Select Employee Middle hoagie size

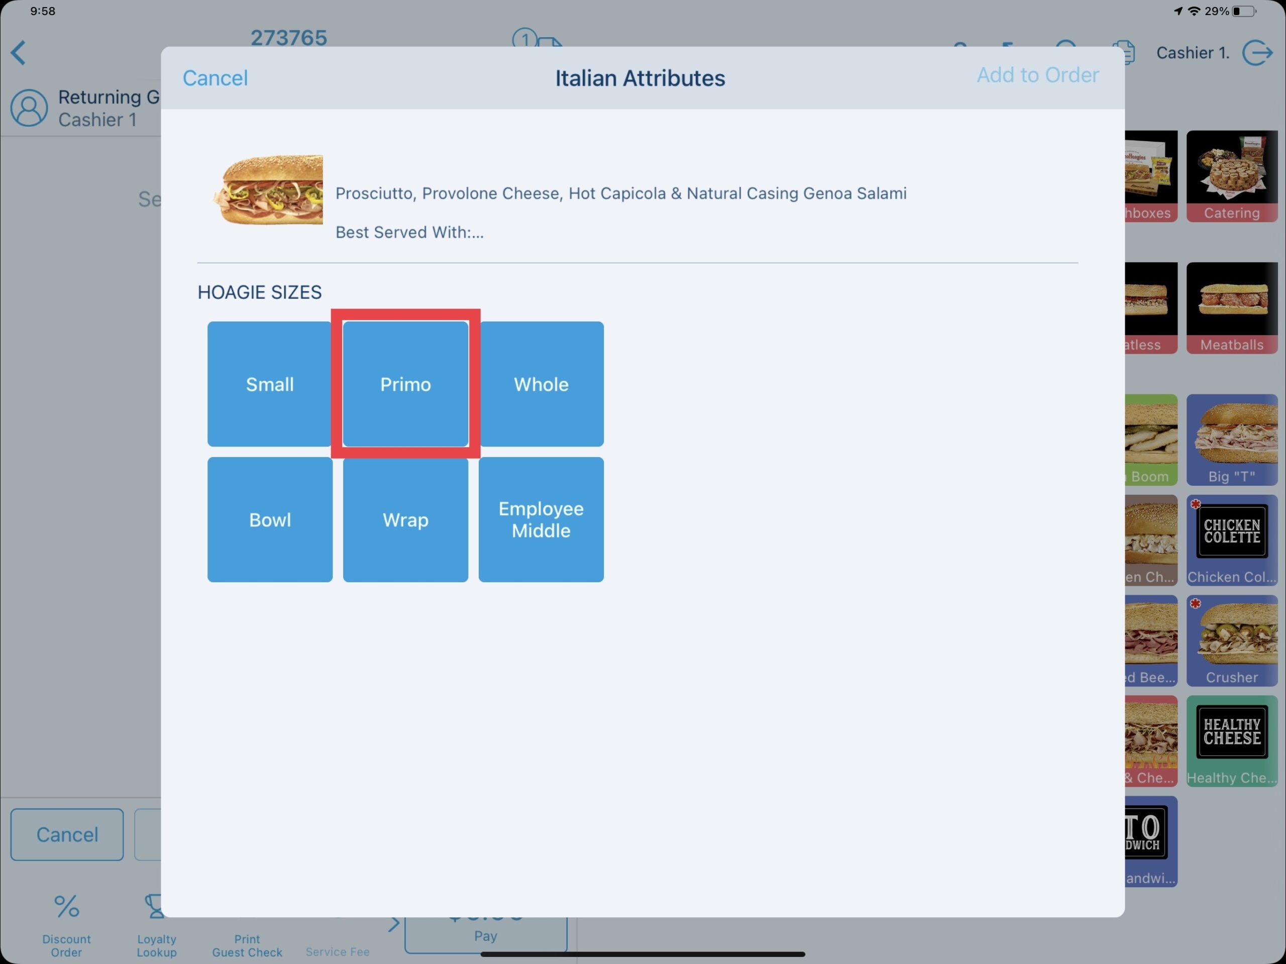point(541,519)
